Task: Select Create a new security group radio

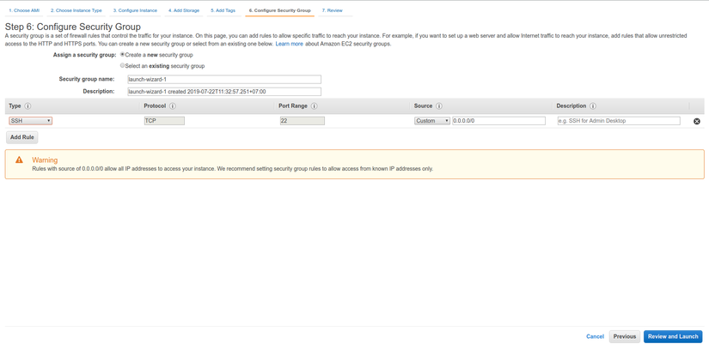Action: point(122,55)
